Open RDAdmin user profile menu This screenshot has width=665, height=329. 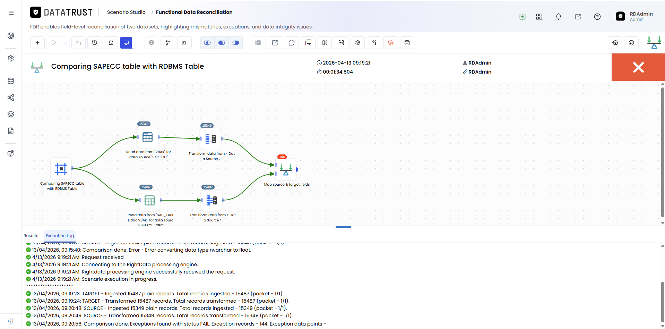(x=634, y=16)
